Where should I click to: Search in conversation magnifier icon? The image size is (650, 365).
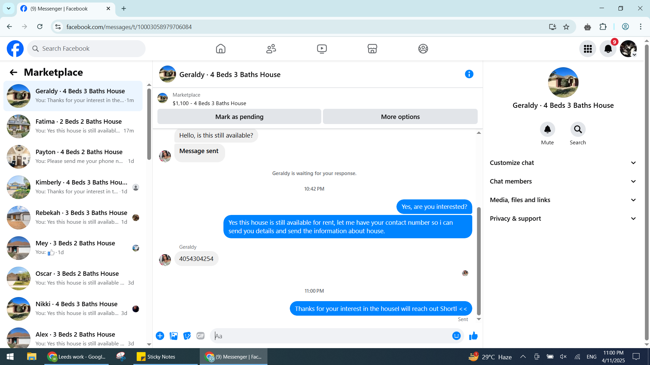point(578,129)
